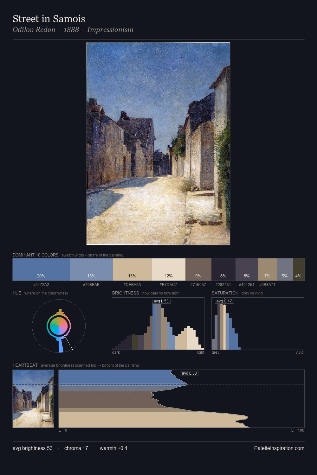Click the L = 100 axis label
Image resolution: width=317 pixels, height=475 pixels.
[298, 430]
